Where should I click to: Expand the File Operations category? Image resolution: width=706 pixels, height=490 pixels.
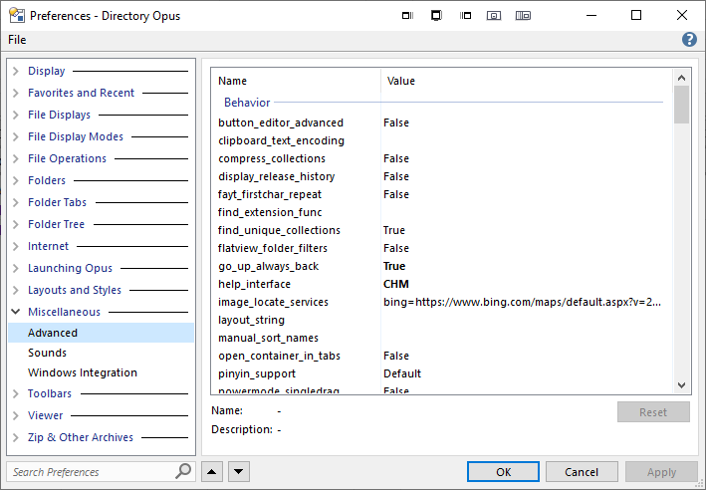tap(16, 159)
